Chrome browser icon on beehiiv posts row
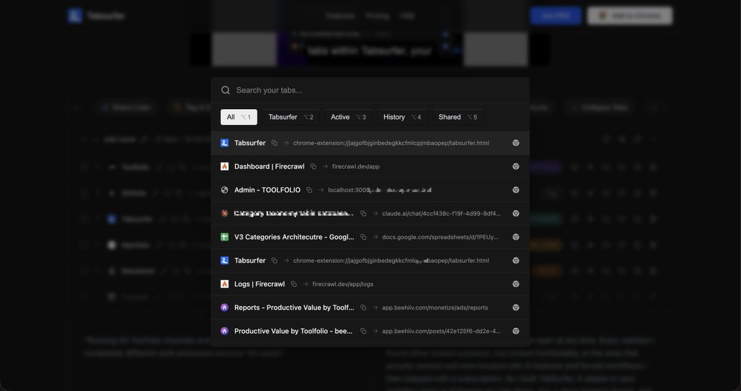Viewport: 741px width, 391px height. pos(516,331)
